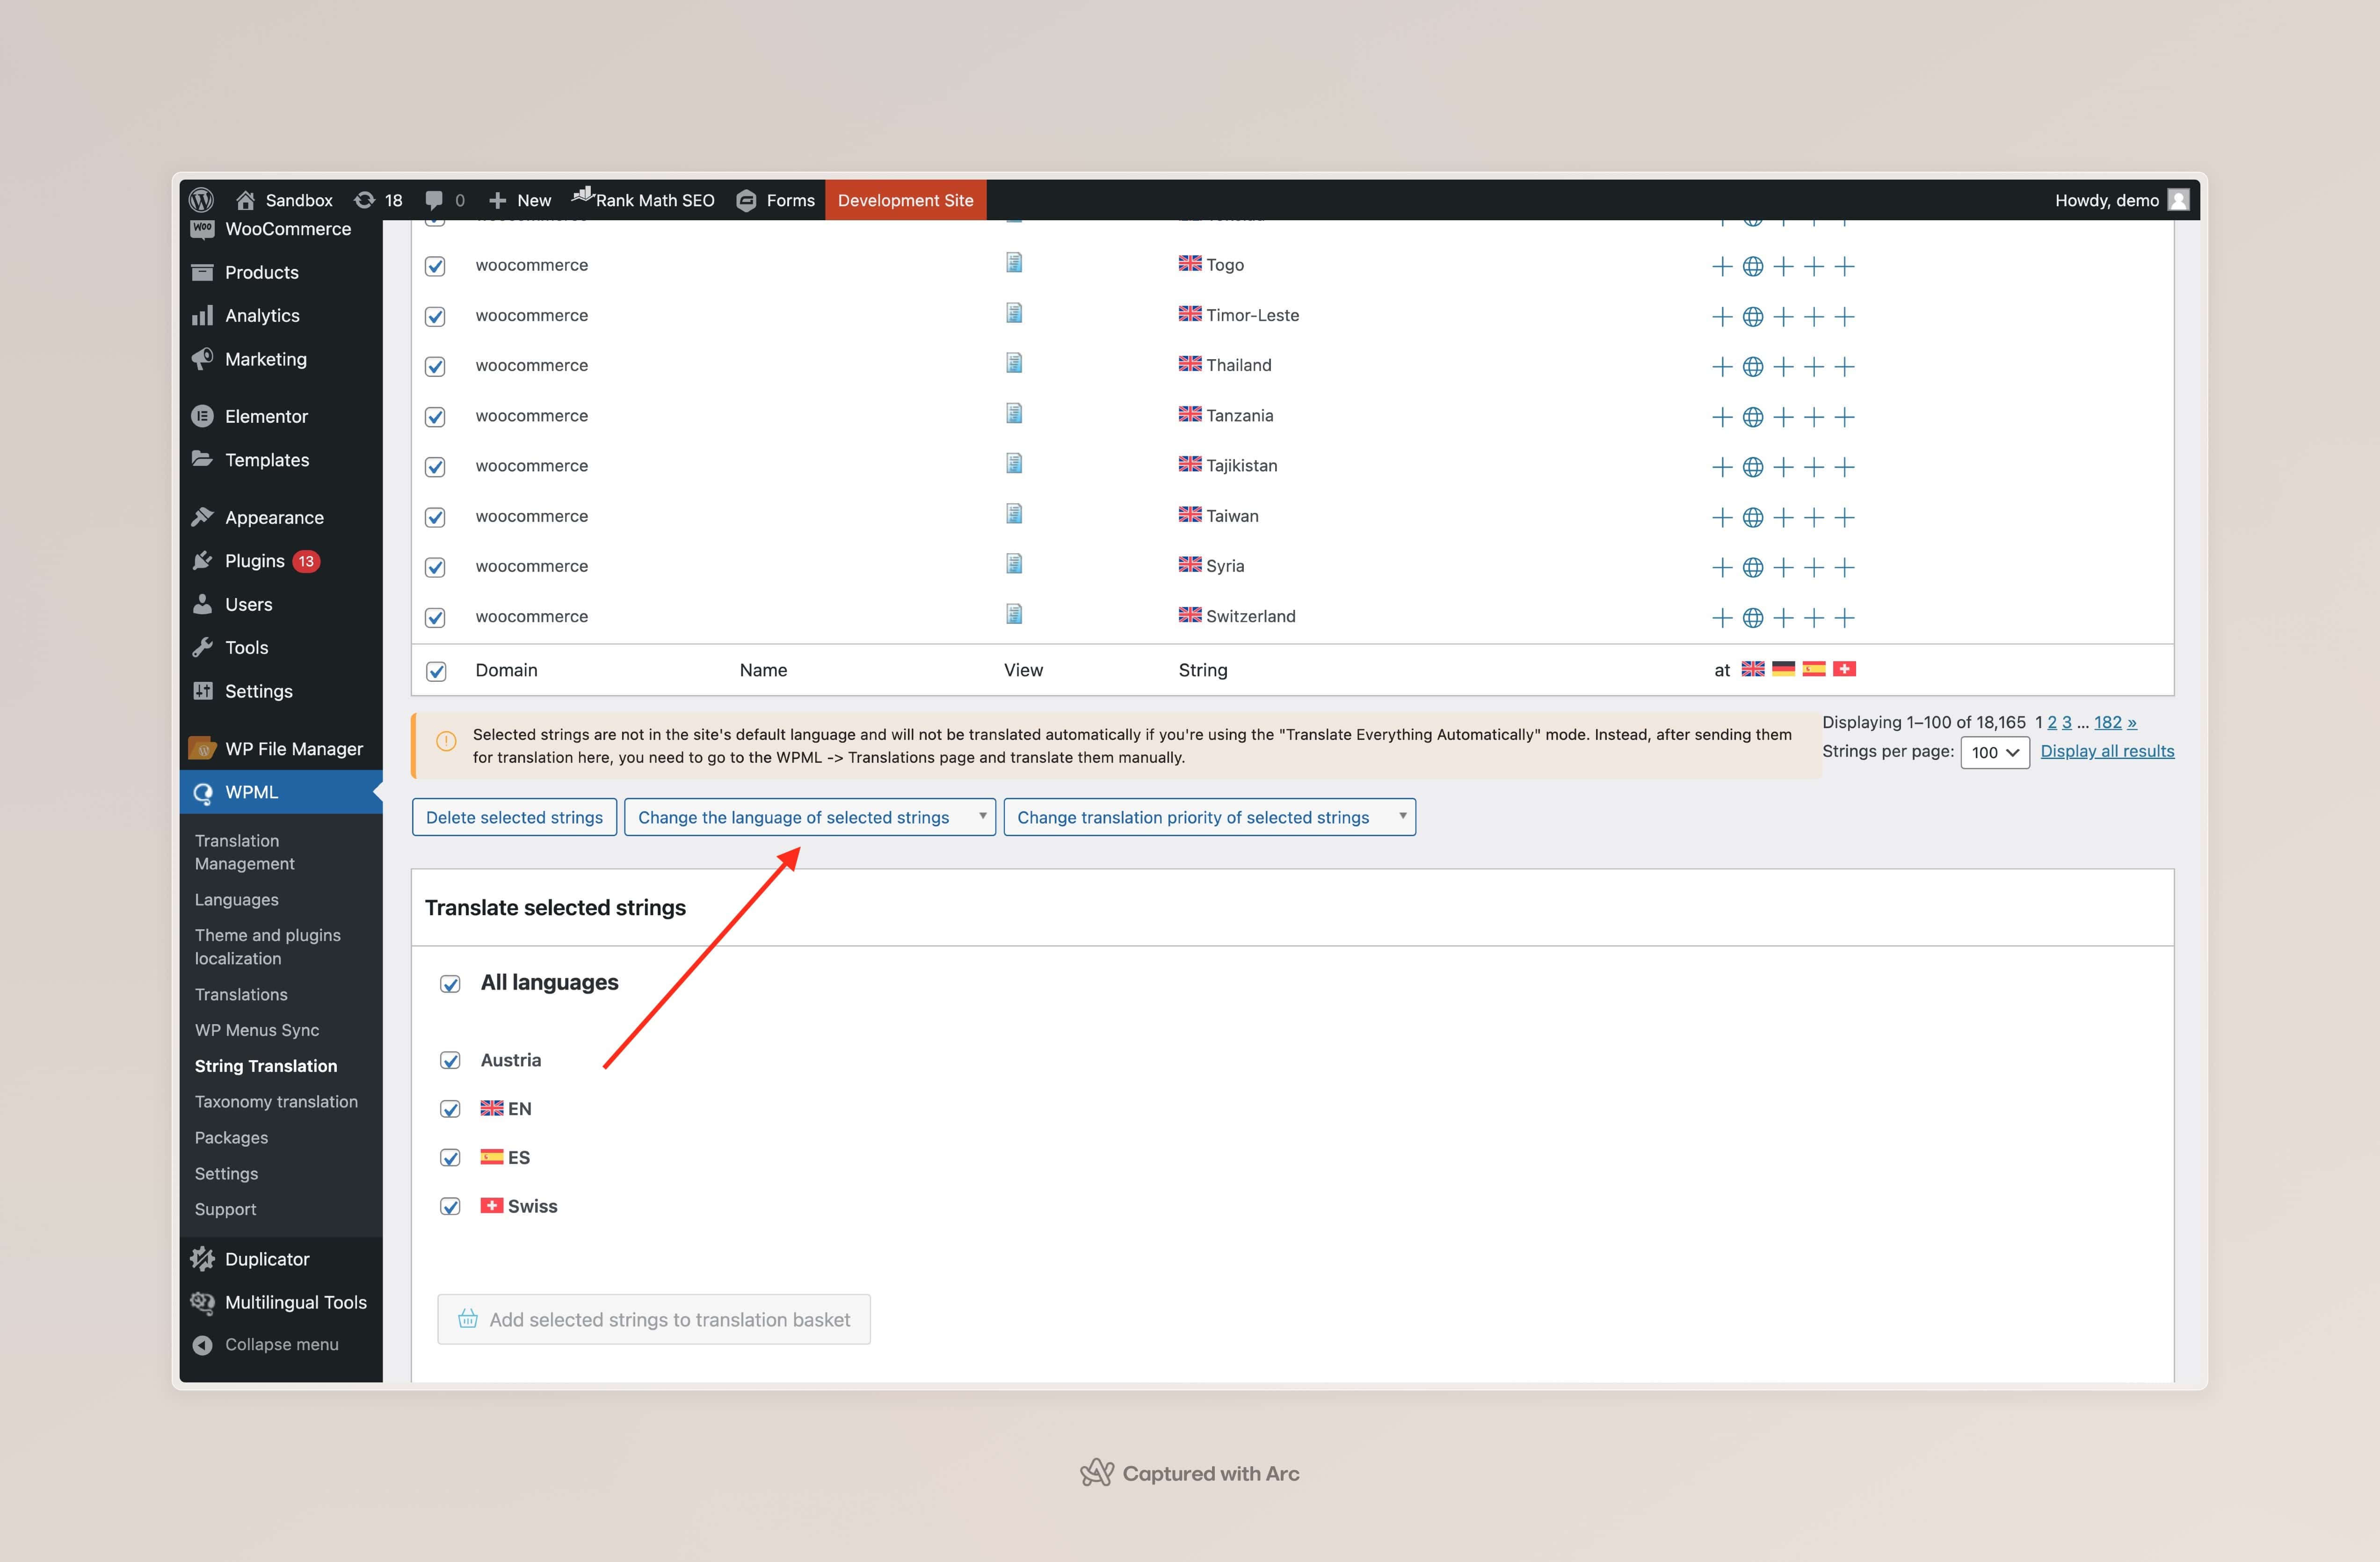The width and height of the screenshot is (2380, 1562).
Task: Open the Elementor sidebar item
Action: pyautogui.click(x=281, y=416)
